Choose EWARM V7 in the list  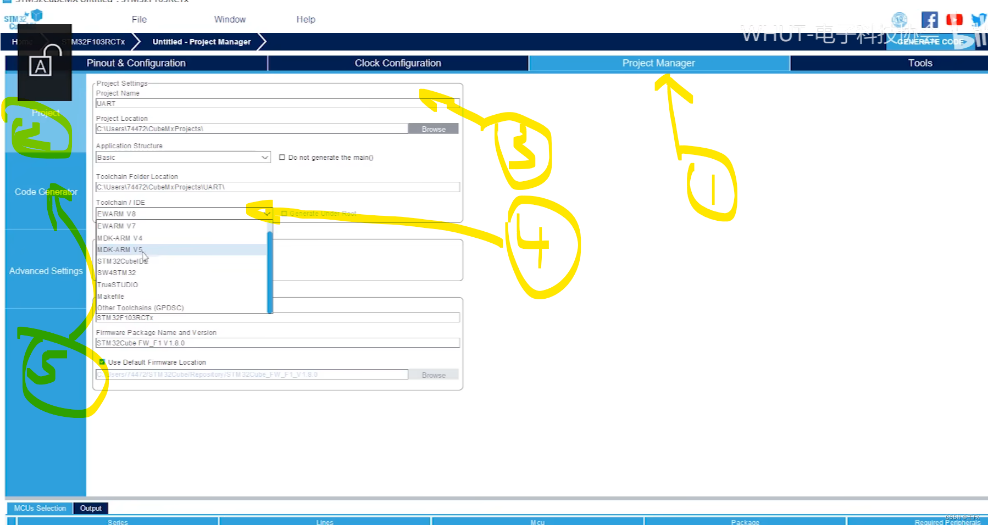coord(181,226)
